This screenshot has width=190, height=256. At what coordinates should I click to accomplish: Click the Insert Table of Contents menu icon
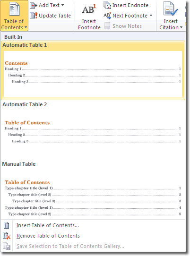pos(6,225)
